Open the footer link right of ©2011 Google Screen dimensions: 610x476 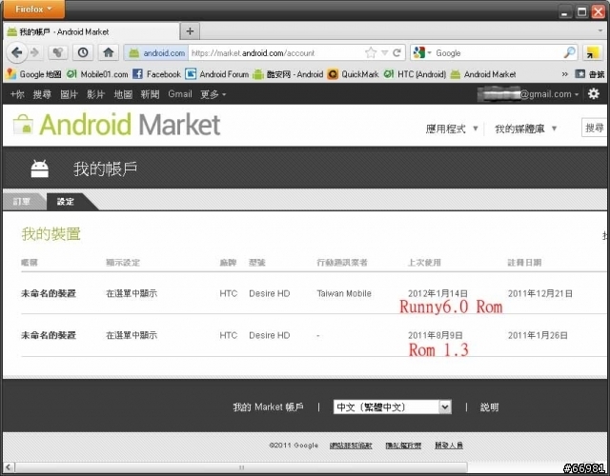click(x=351, y=446)
